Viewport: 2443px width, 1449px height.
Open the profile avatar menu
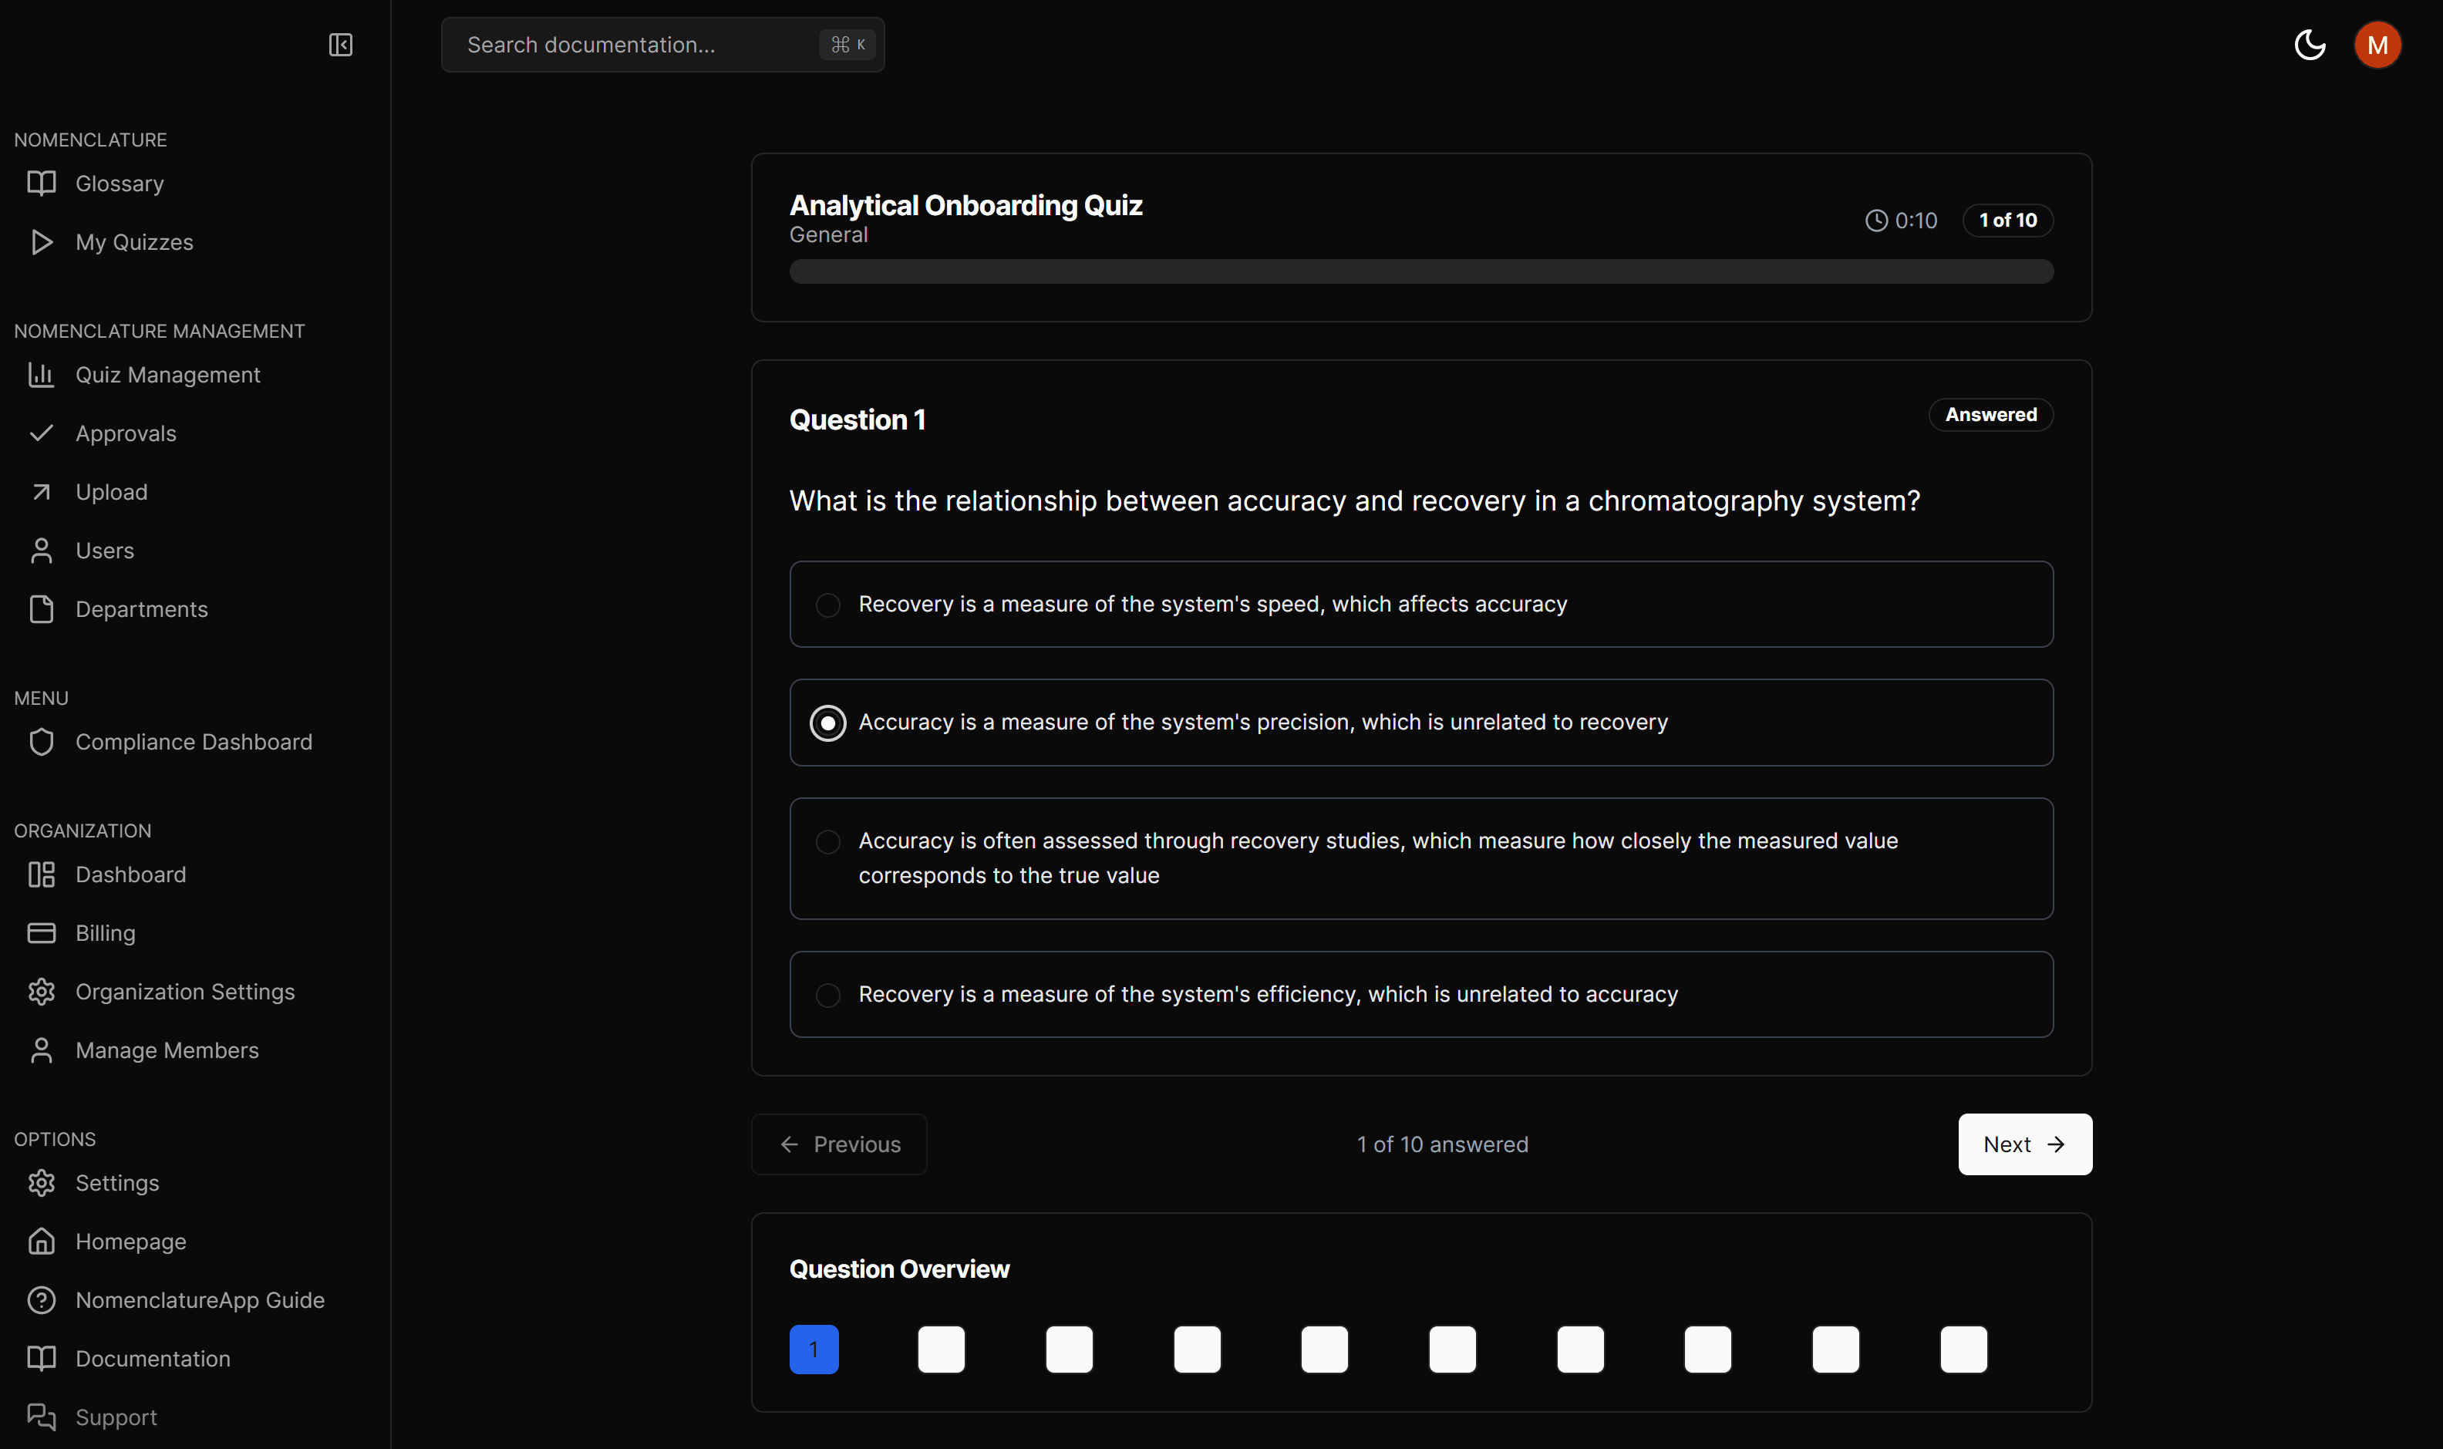pos(2377,44)
